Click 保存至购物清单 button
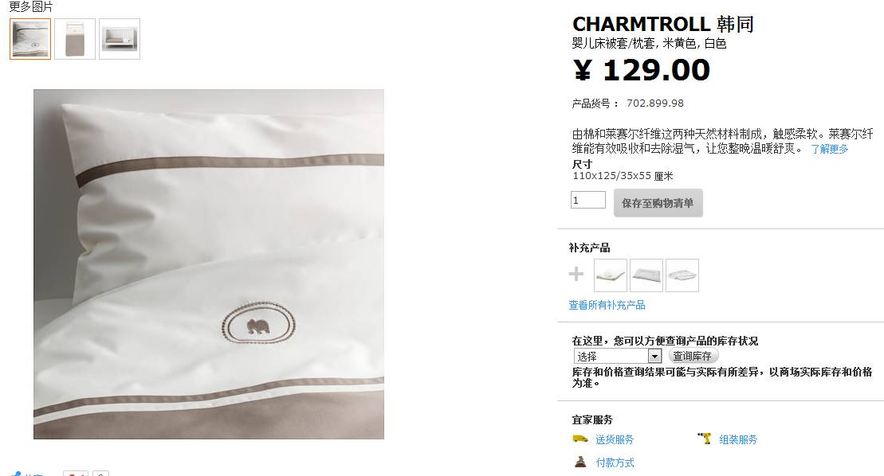The width and height of the screenshot is (884, 476). pos(658,203)
